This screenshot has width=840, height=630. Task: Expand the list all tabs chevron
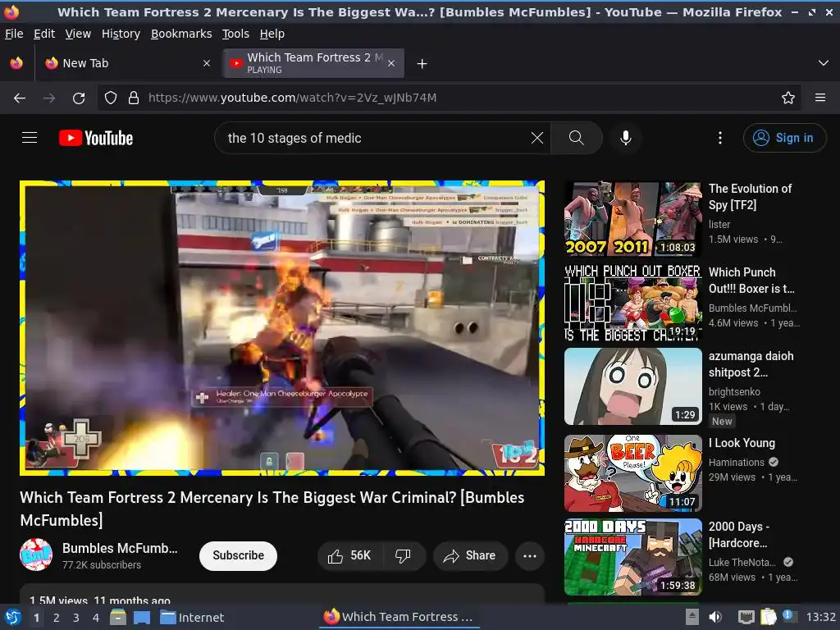point(824,63)
